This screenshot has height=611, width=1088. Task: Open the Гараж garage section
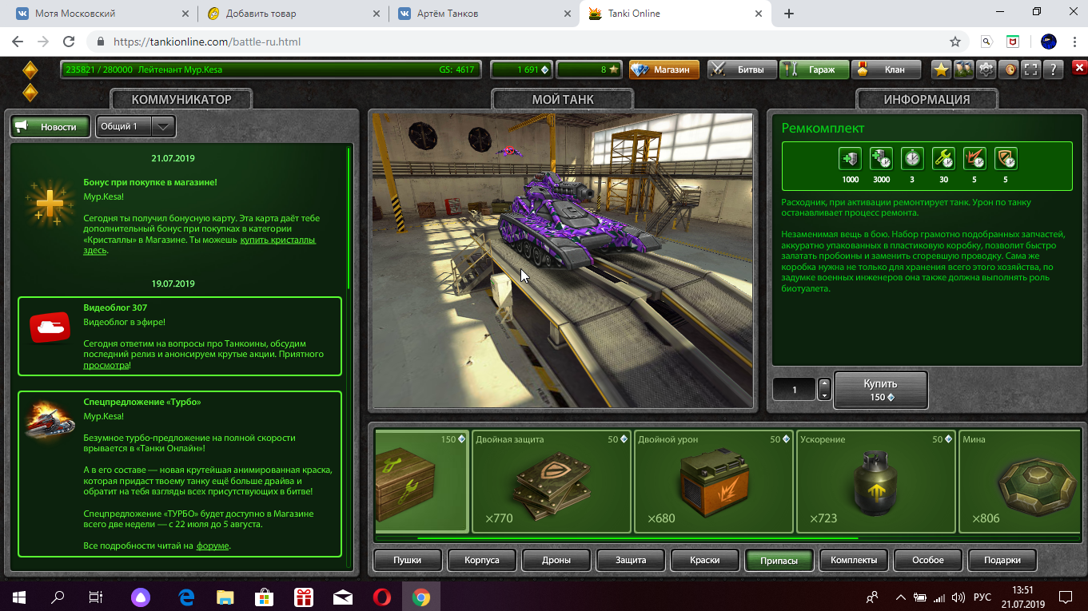(813, 69)
